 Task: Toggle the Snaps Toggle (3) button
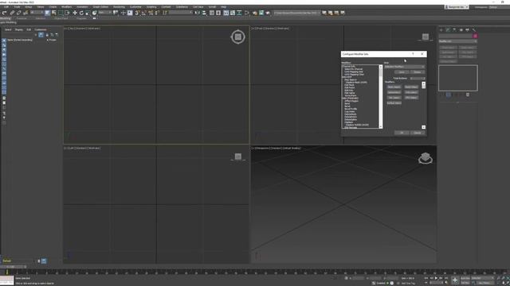click(137, 13)
